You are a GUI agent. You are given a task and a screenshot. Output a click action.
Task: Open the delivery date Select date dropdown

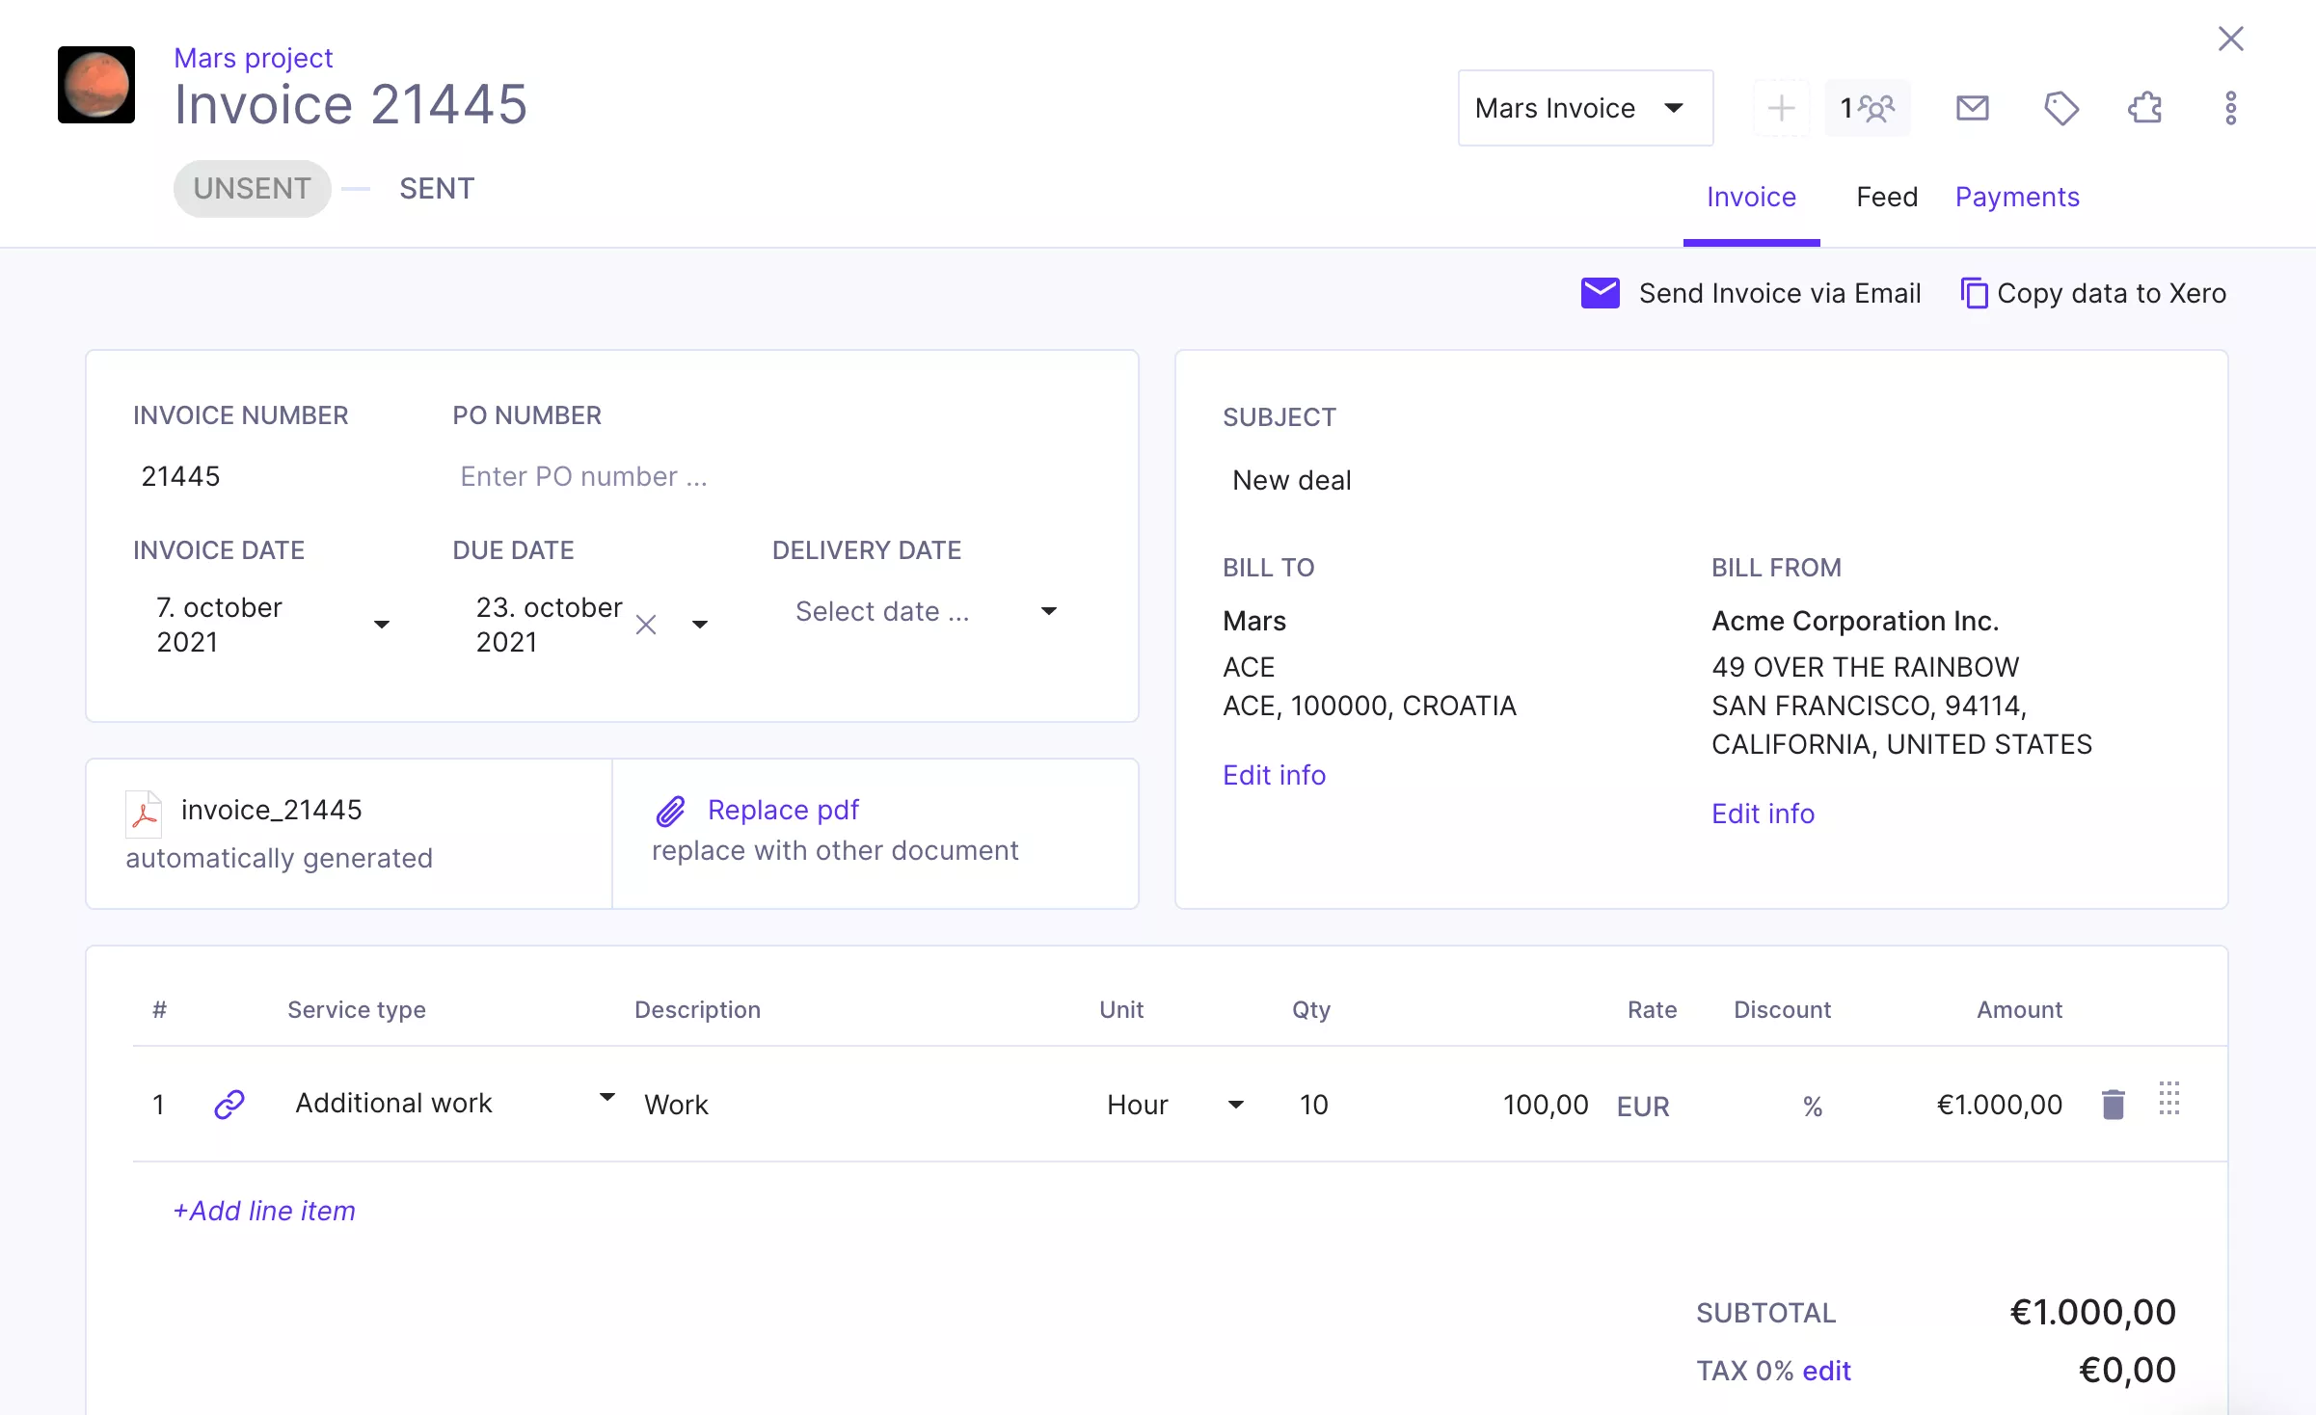click(926, 611)
